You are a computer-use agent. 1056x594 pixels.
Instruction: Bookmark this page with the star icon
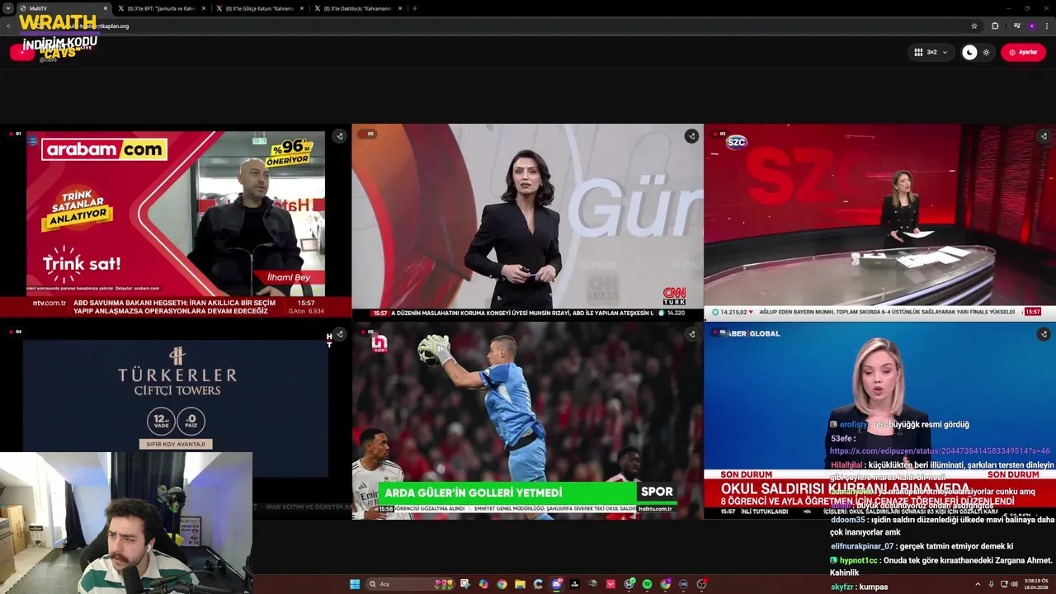point(974,26)
